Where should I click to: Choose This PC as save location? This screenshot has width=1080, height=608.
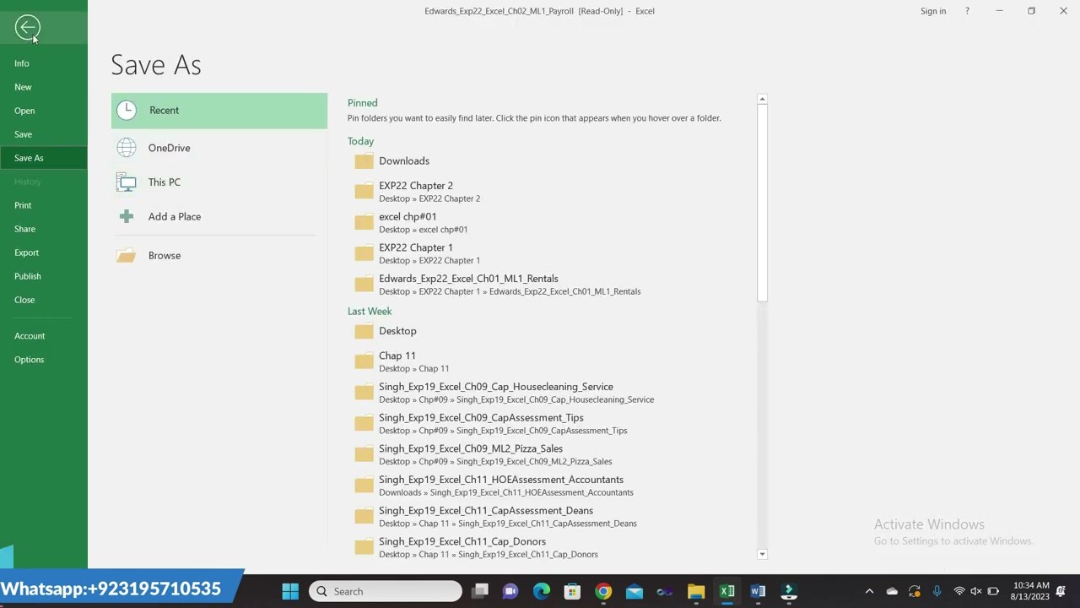tap(219, 182)
